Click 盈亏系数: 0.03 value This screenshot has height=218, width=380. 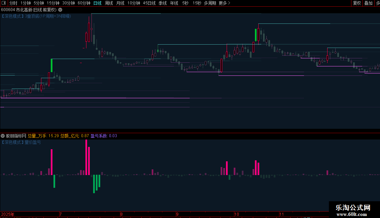tap(104, 136)
